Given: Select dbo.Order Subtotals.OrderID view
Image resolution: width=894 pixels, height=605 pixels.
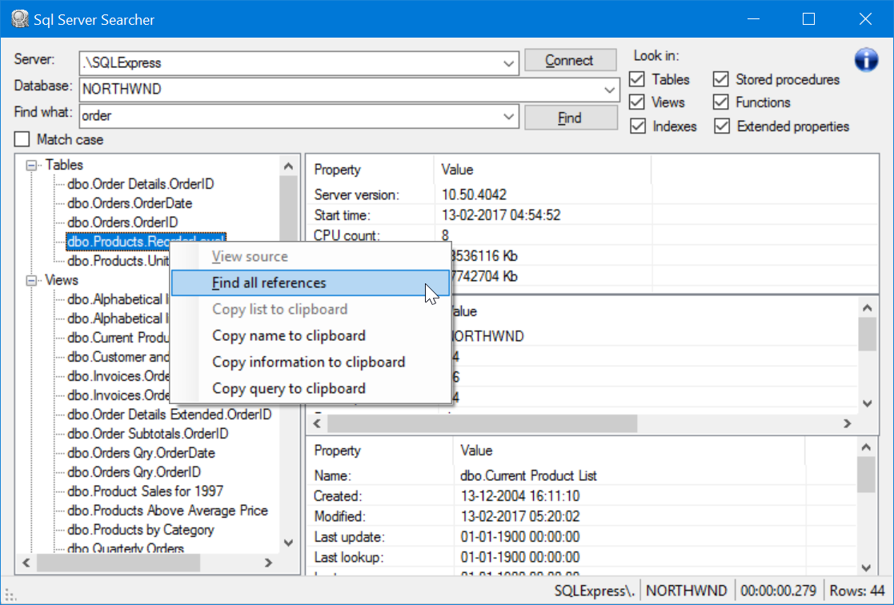Looking at the screenshot, I should [148, 434].
